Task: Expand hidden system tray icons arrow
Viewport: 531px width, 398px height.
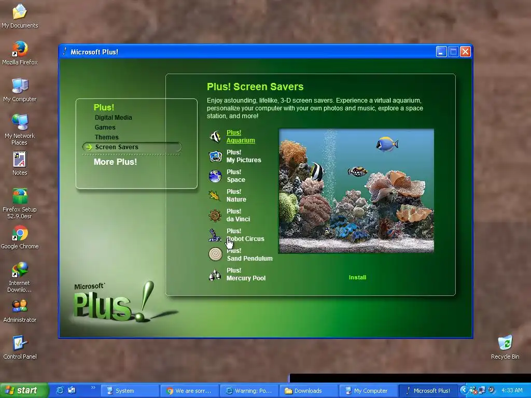Action: (x=464, y=390)
